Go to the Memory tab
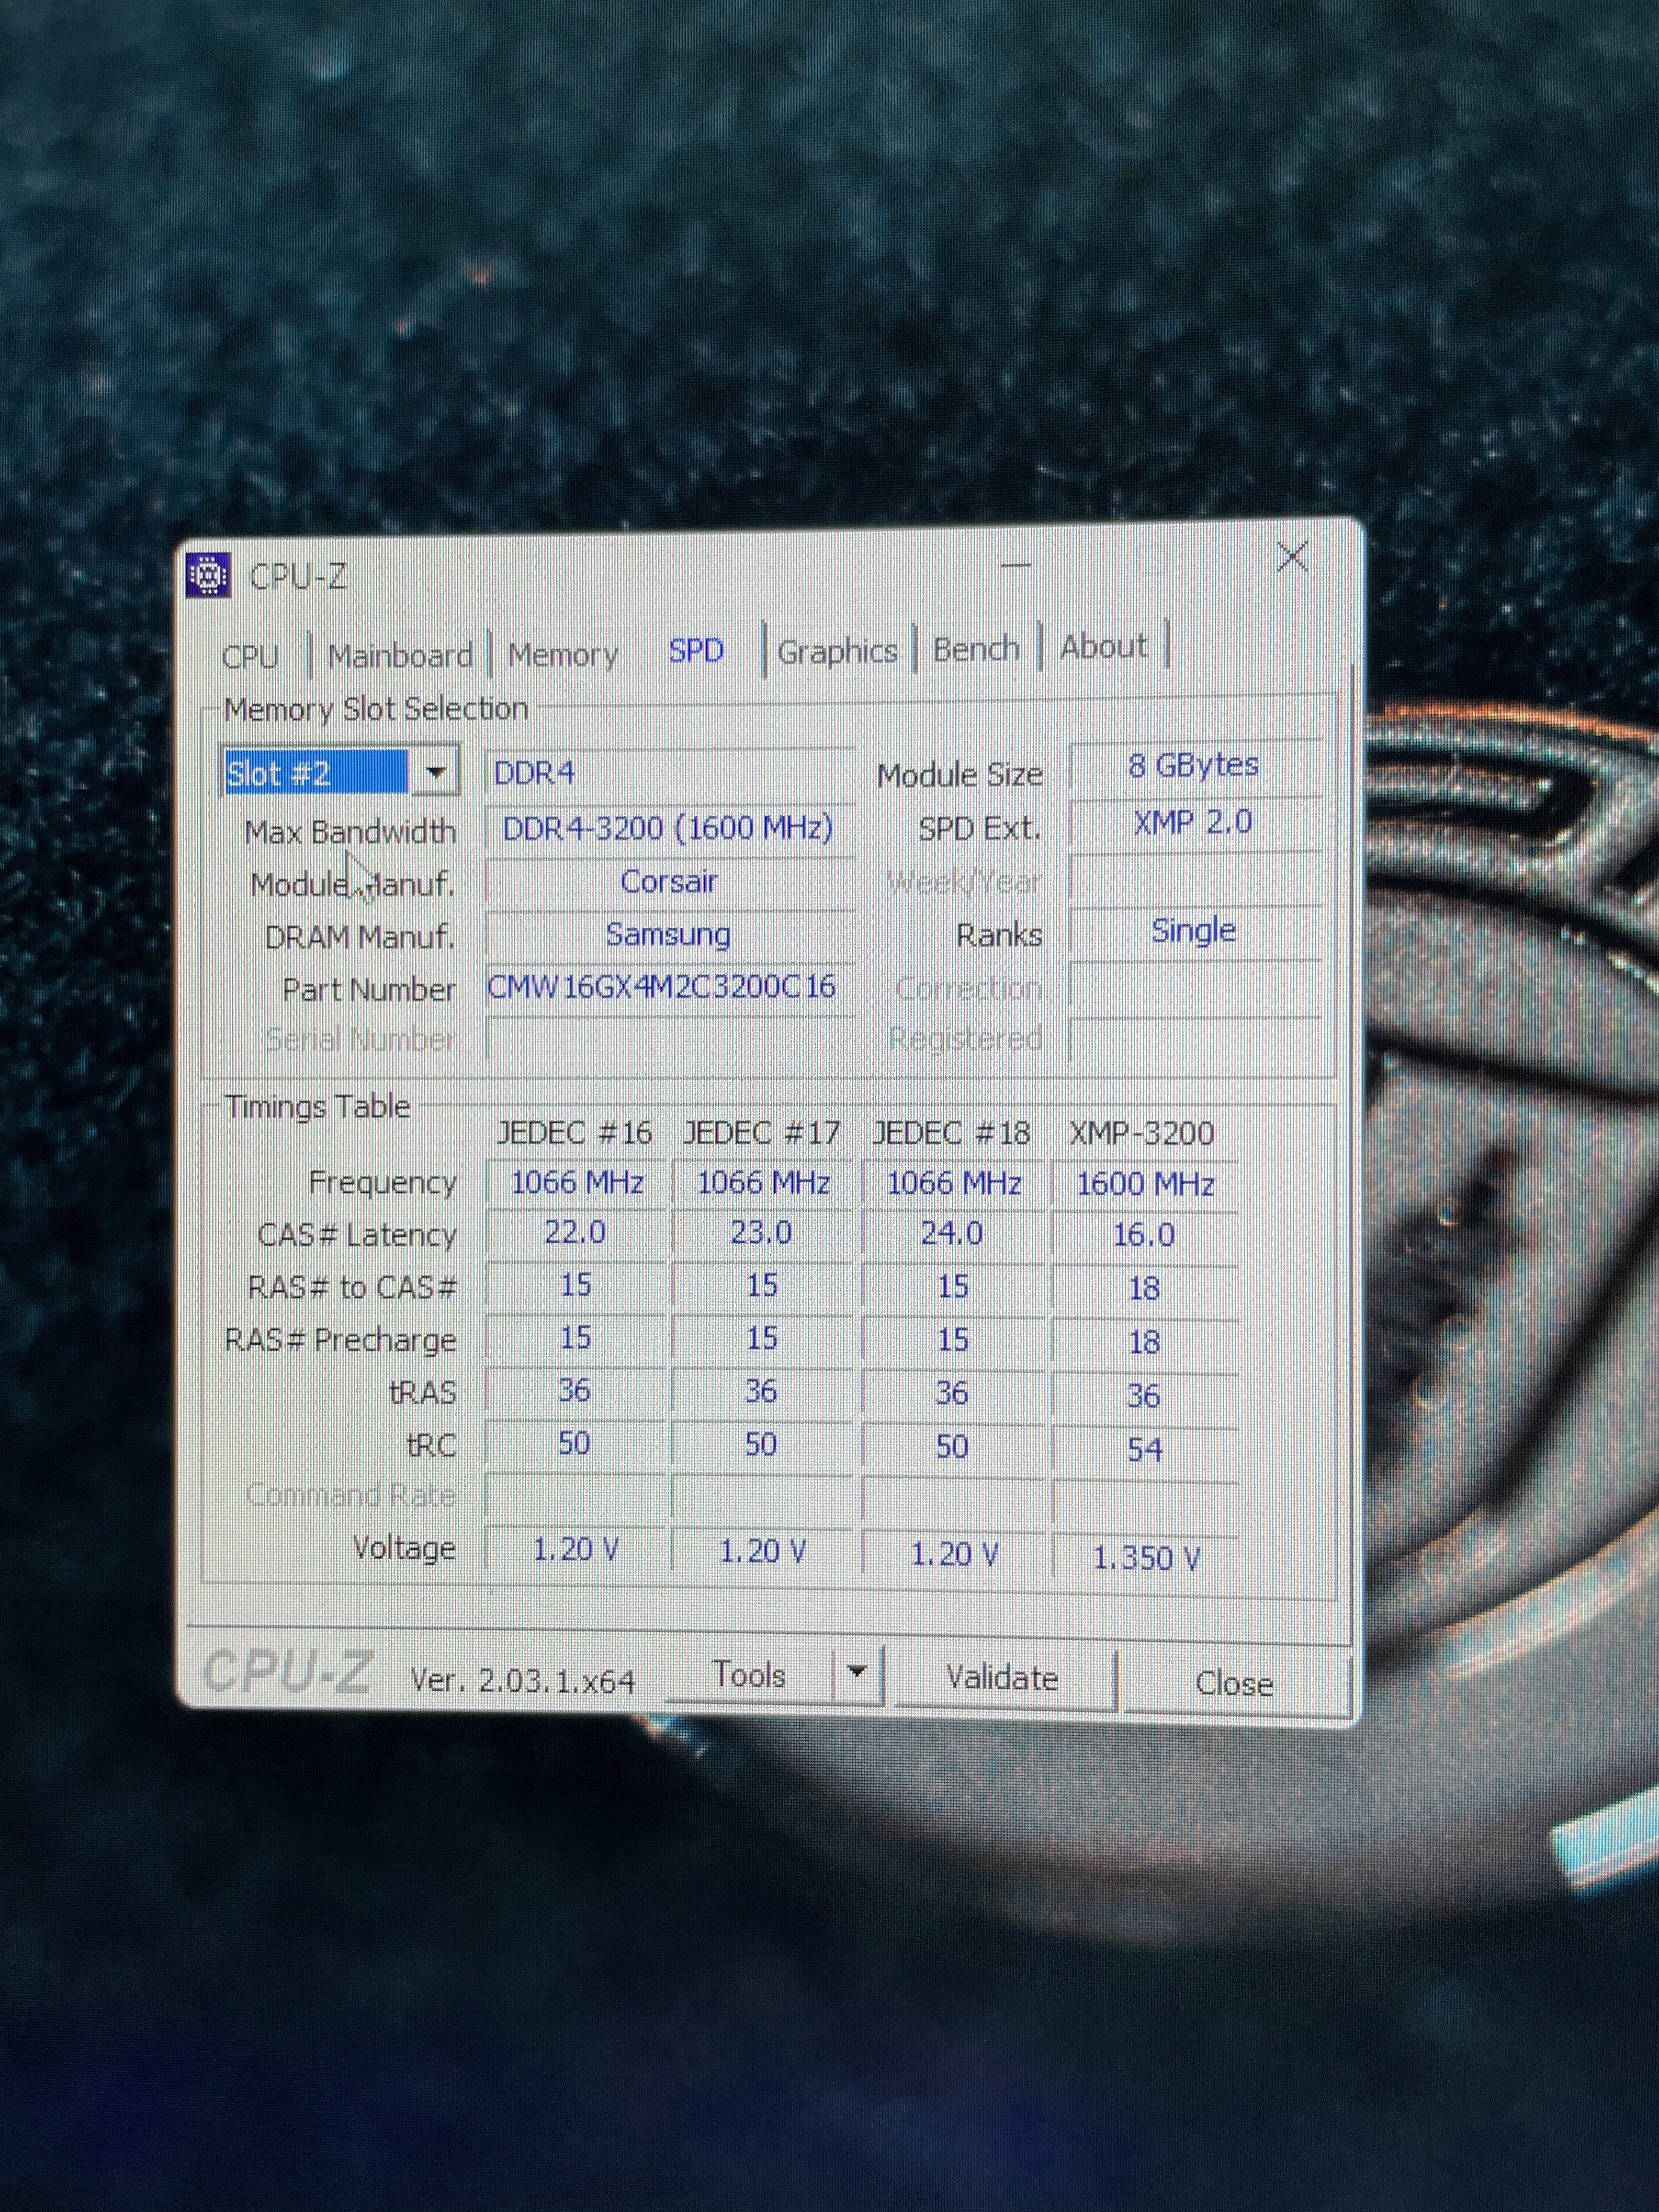1659x2212 pixels. pos(563,655)
